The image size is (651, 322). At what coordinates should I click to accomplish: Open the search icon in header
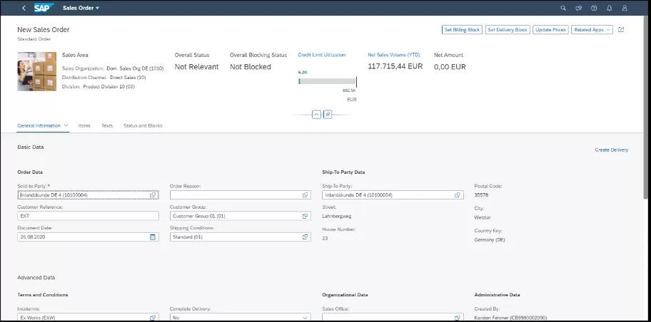click(x=563, y=8)
